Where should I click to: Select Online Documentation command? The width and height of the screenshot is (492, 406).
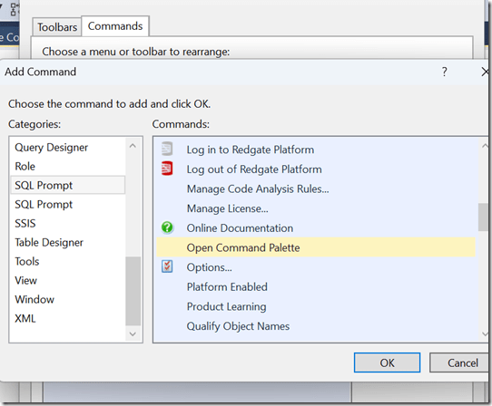pyautogui.click(x=316, y=228)
